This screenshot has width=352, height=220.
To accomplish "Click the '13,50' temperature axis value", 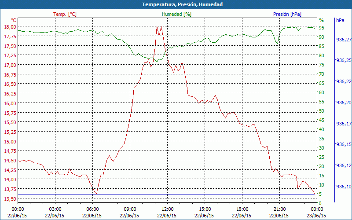I will point(10,199).
